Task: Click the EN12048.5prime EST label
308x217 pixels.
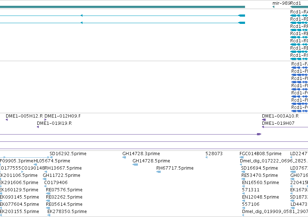Action: coord(261,197)
